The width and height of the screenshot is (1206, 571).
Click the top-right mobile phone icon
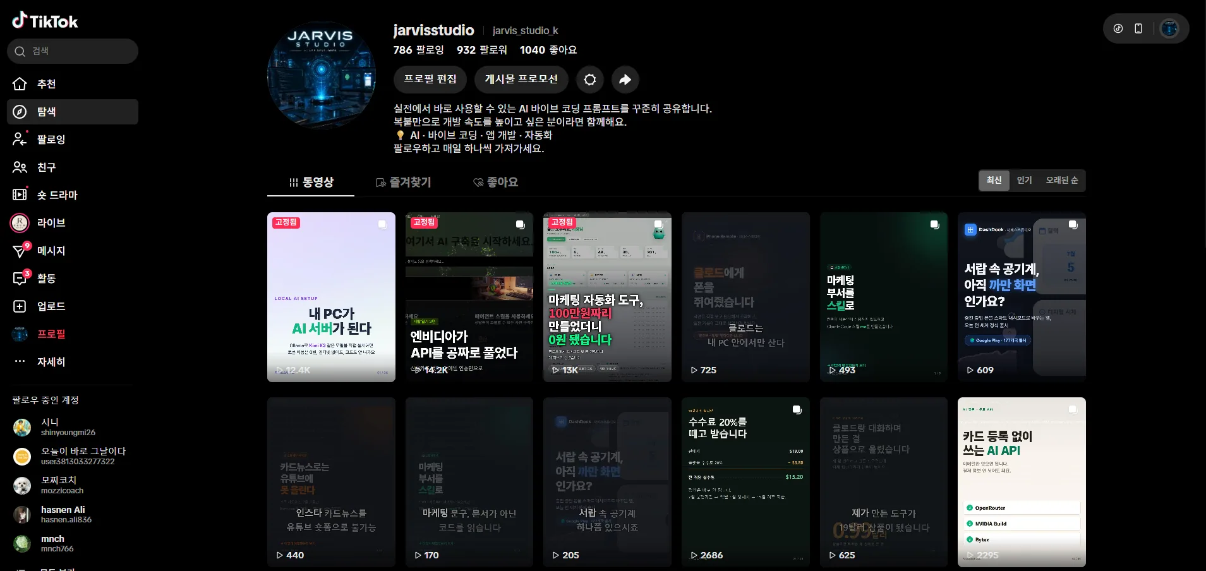(1138, 28)
